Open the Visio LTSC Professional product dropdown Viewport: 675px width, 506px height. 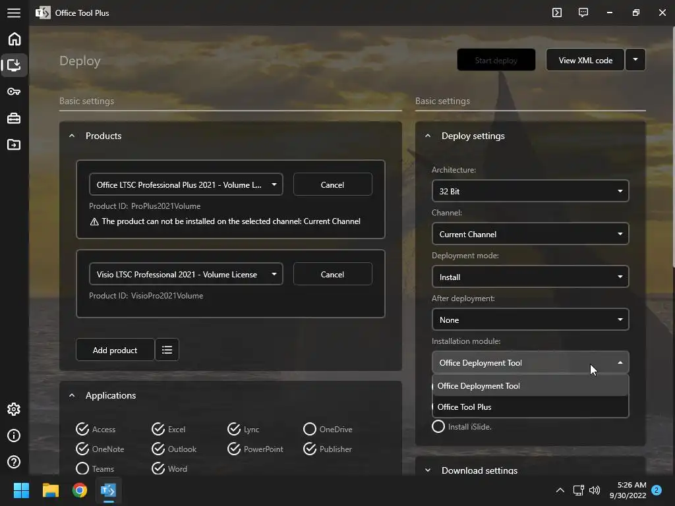tap(186, 274)
